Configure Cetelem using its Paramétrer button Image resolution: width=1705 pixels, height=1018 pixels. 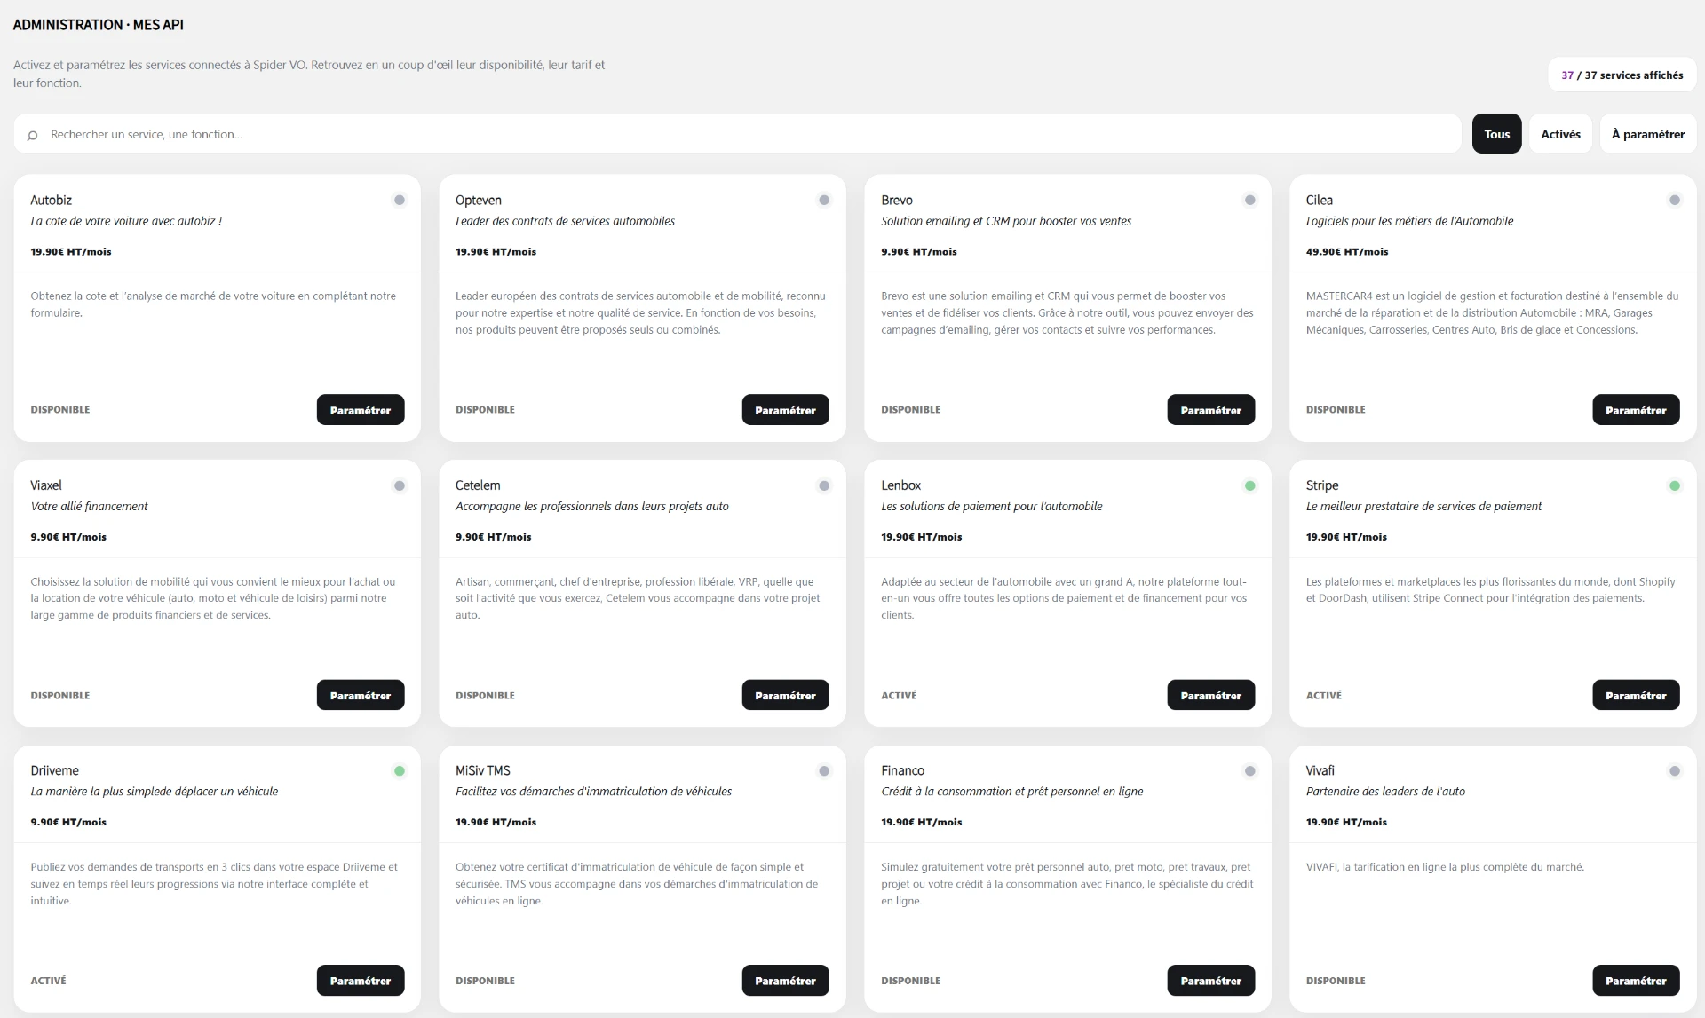coord(785,695)
